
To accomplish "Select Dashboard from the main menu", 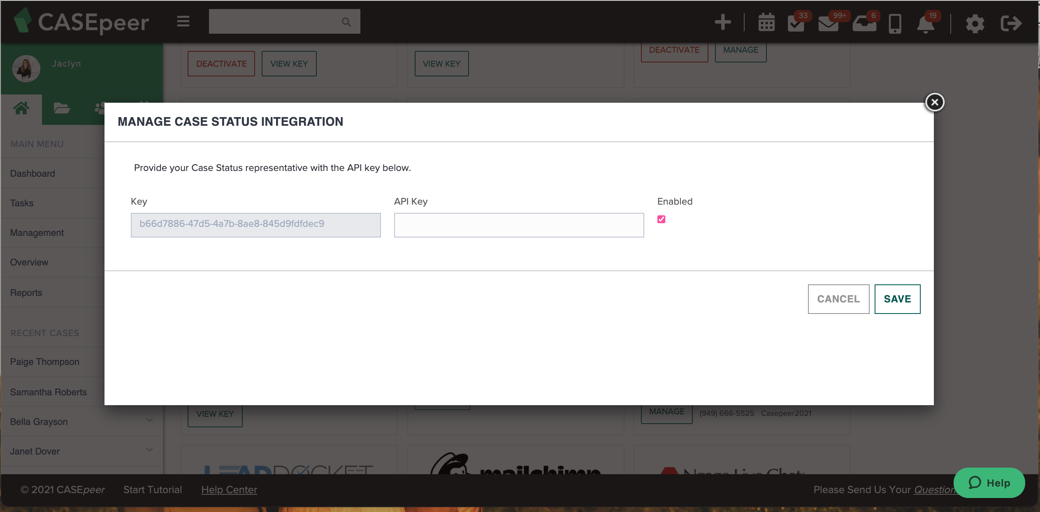I will [x=32, y=173].
